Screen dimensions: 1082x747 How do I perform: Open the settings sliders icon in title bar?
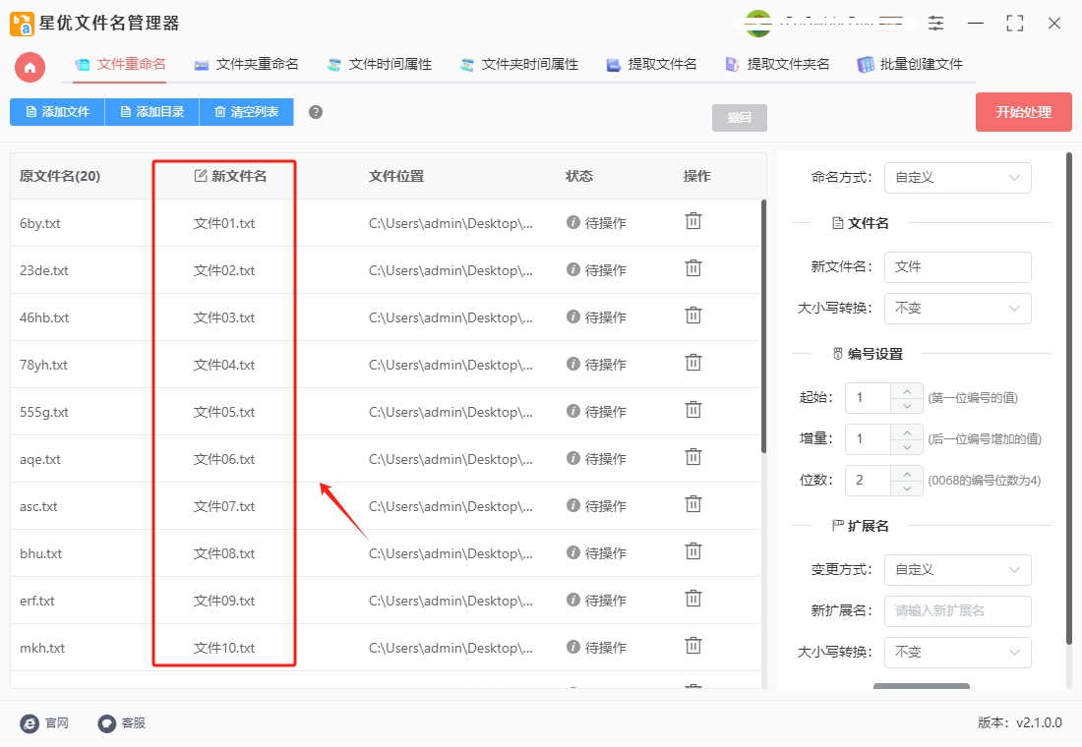[x=935, y=24]
